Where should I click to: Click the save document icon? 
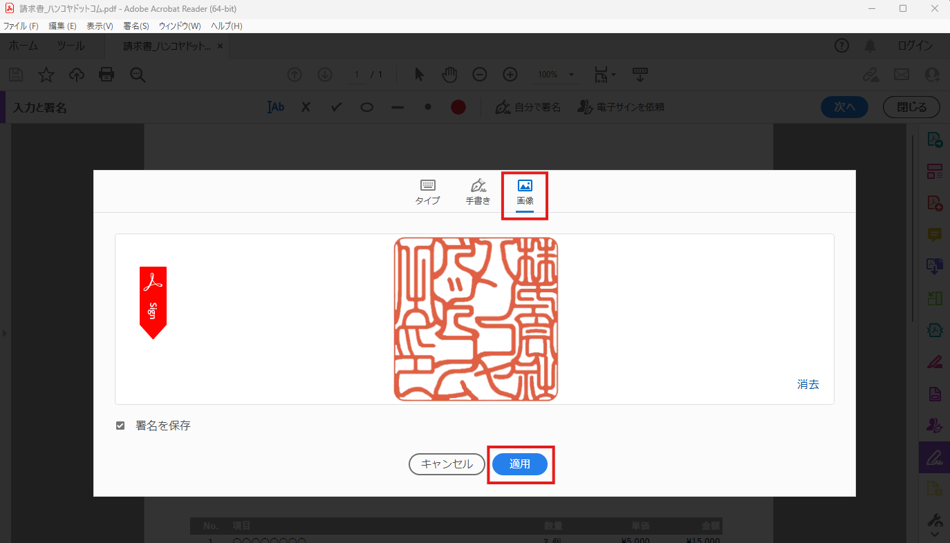point(15,74)
